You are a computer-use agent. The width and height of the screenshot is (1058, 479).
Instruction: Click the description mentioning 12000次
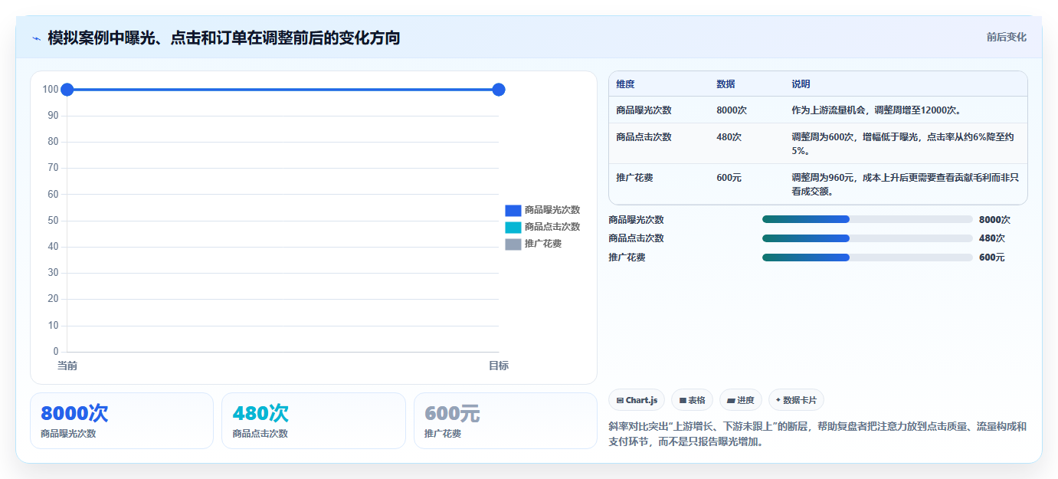pyautogui.click(x=876, y=110)
